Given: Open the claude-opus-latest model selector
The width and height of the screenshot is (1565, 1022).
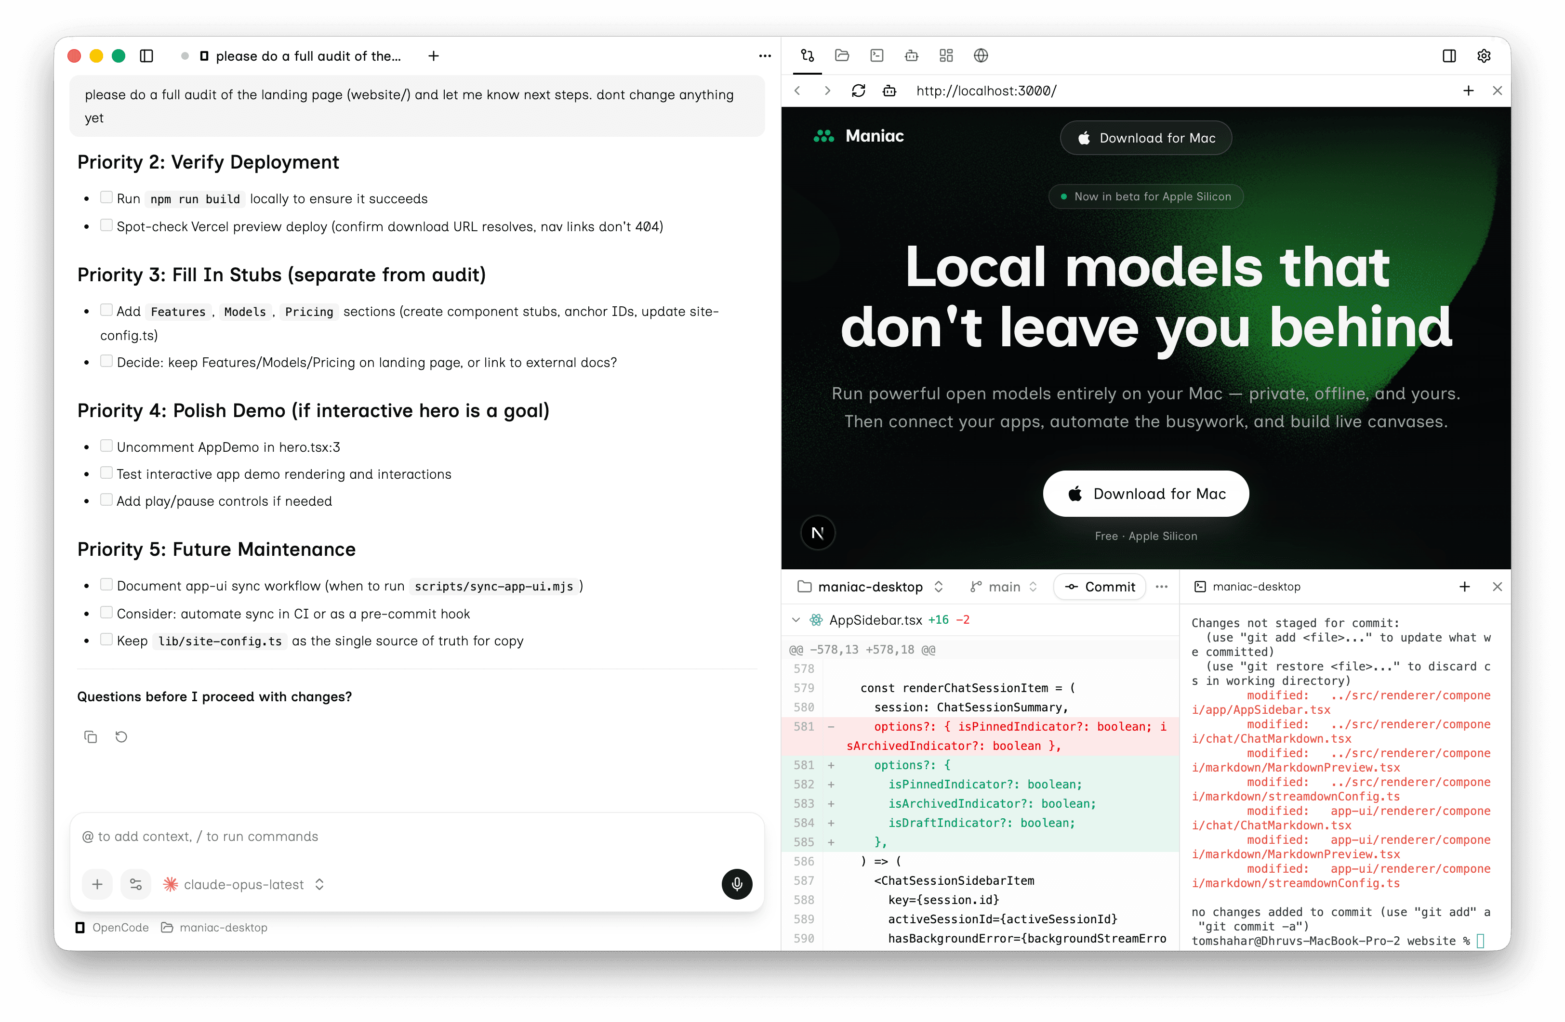Looking at the screenshot, I should (244, 885).
